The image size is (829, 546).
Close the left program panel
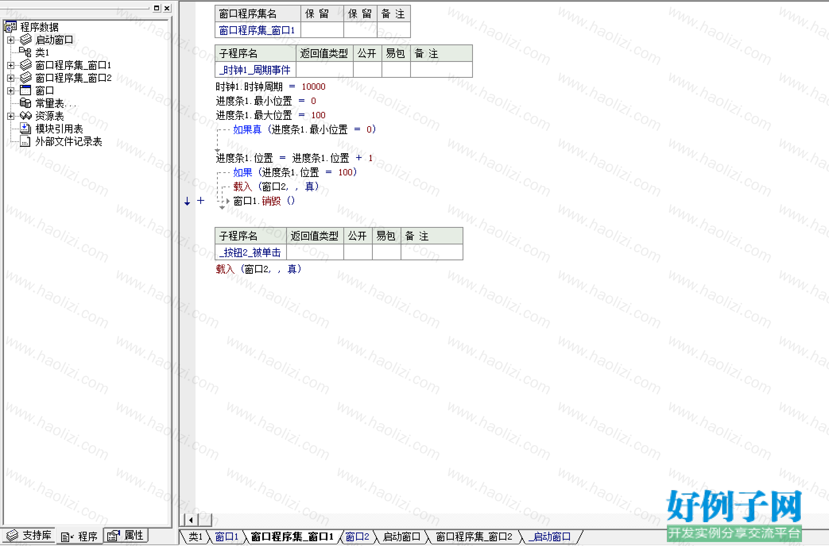(x=167, y=8)
